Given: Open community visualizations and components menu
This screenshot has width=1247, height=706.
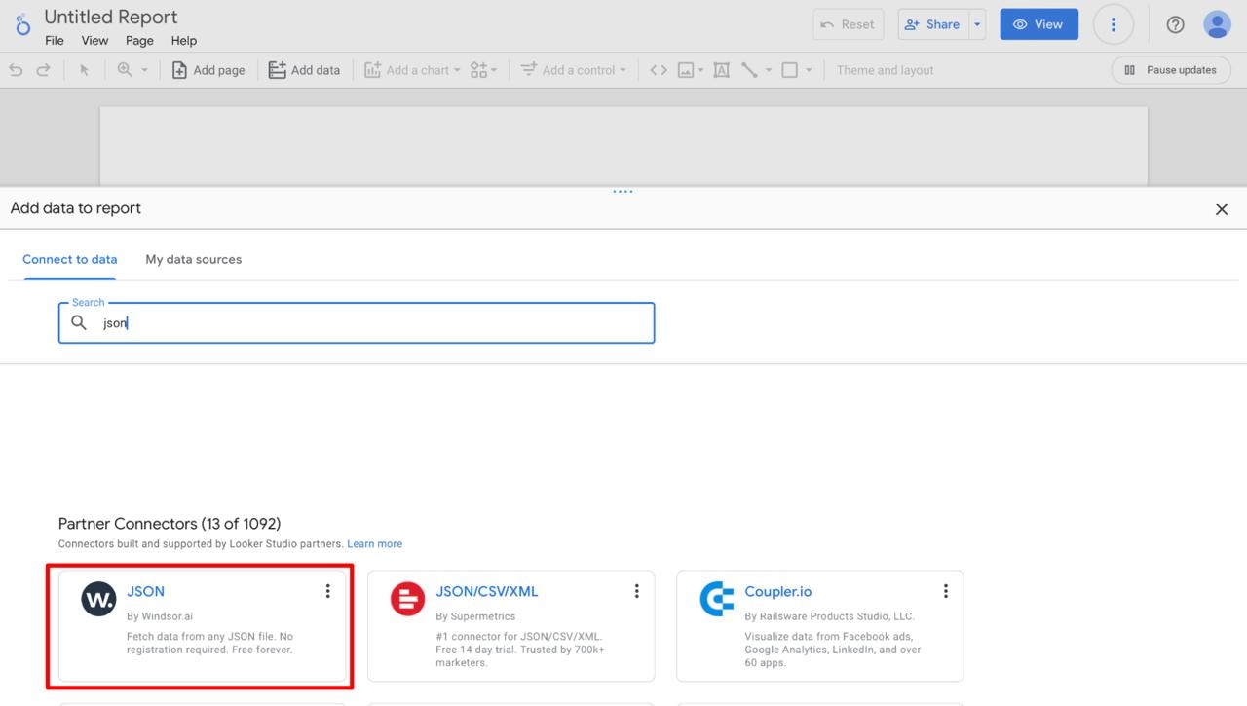Looking at the screenshot, I should click(x=483, y=70).
